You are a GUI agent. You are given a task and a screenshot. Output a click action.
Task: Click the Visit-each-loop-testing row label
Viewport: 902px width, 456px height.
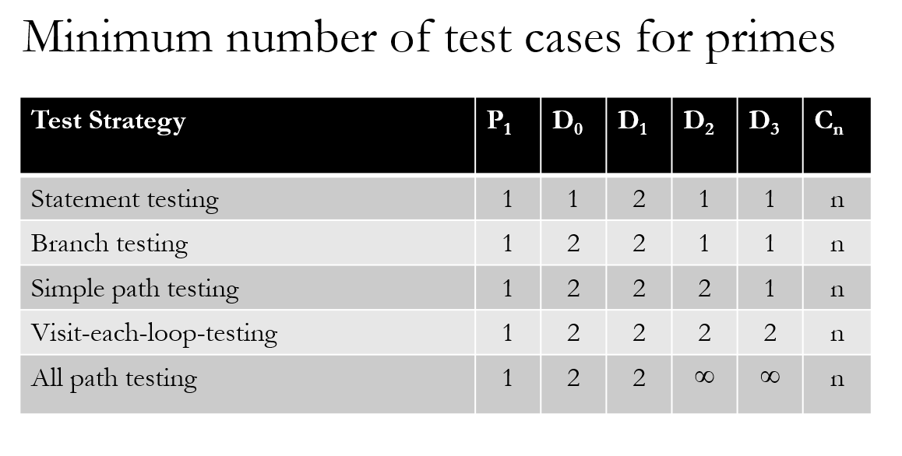pyautogui.click(x=154, y=333)
